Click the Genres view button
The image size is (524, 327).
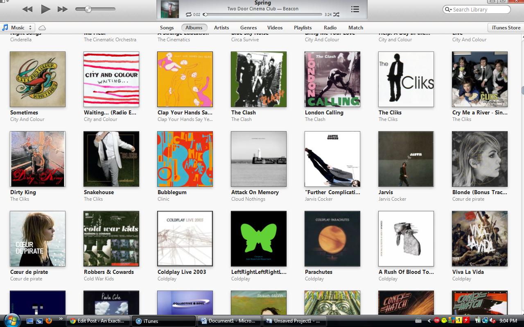(248, 28)
